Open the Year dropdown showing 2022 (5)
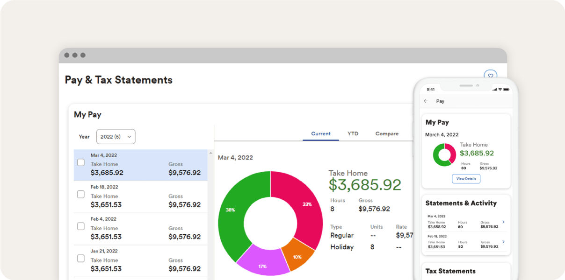This screenshot has width=565, height=280. (116, 136)
